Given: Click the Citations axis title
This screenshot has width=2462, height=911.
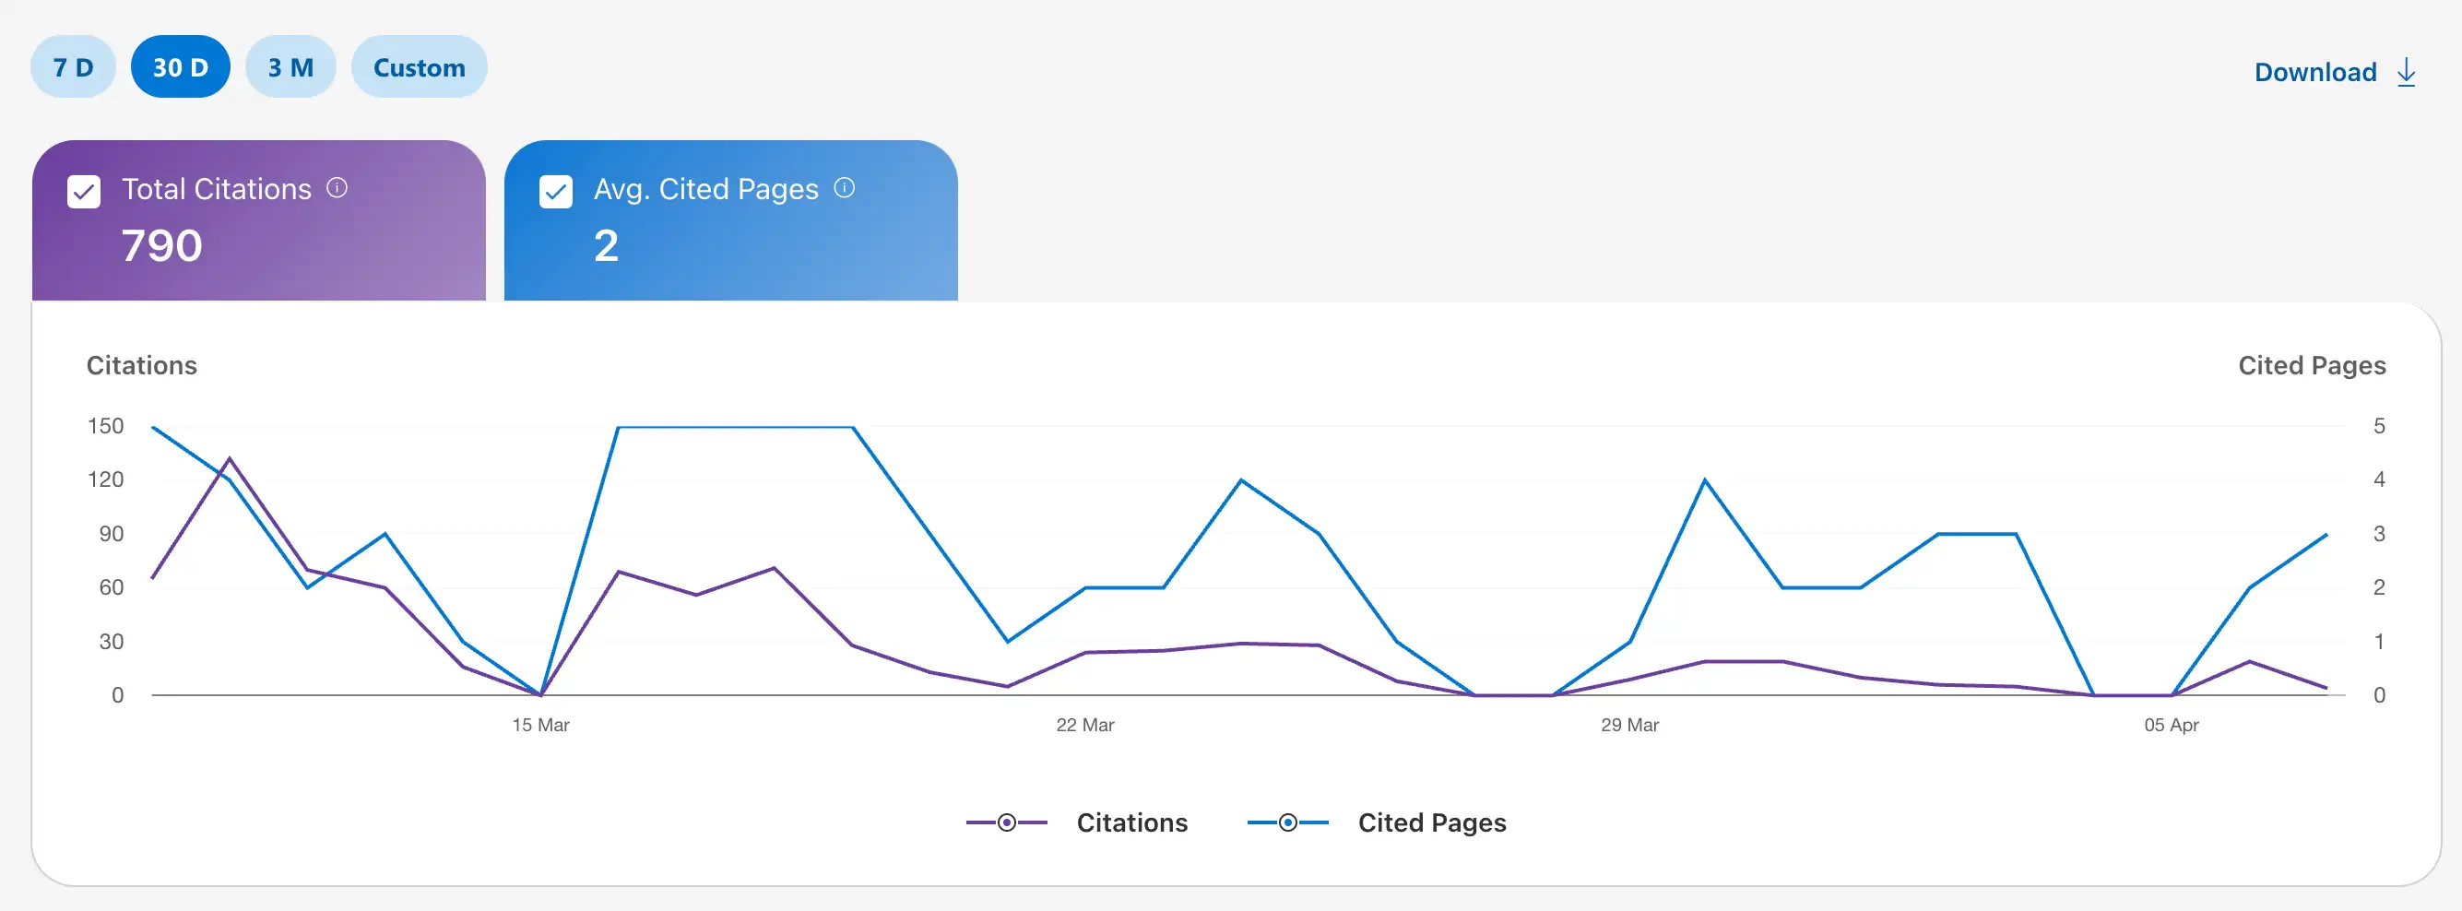Looking at the screenshot, I should 141,364.
